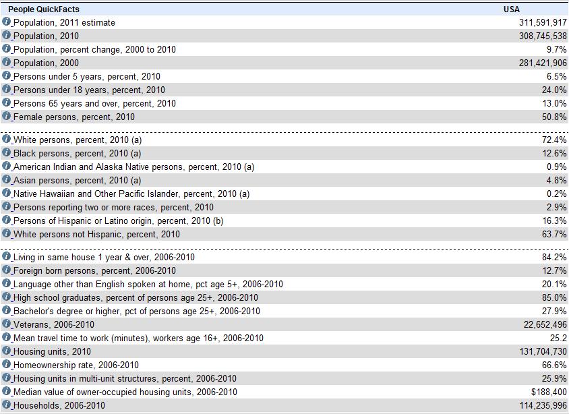Open info icon for White persons, percent, 2010 (a)
569x414 pixels.
(x=6, y=139)
